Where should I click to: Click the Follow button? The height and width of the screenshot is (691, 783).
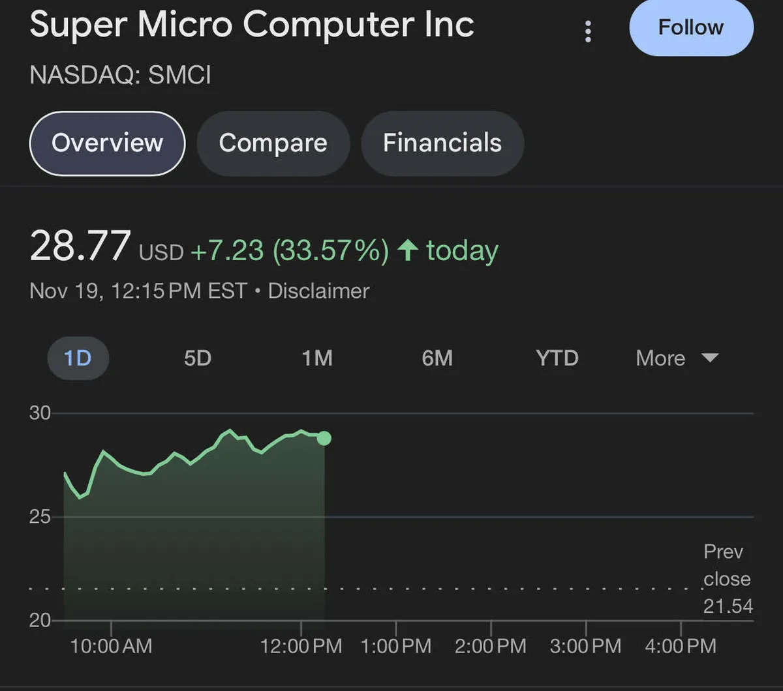691,27
